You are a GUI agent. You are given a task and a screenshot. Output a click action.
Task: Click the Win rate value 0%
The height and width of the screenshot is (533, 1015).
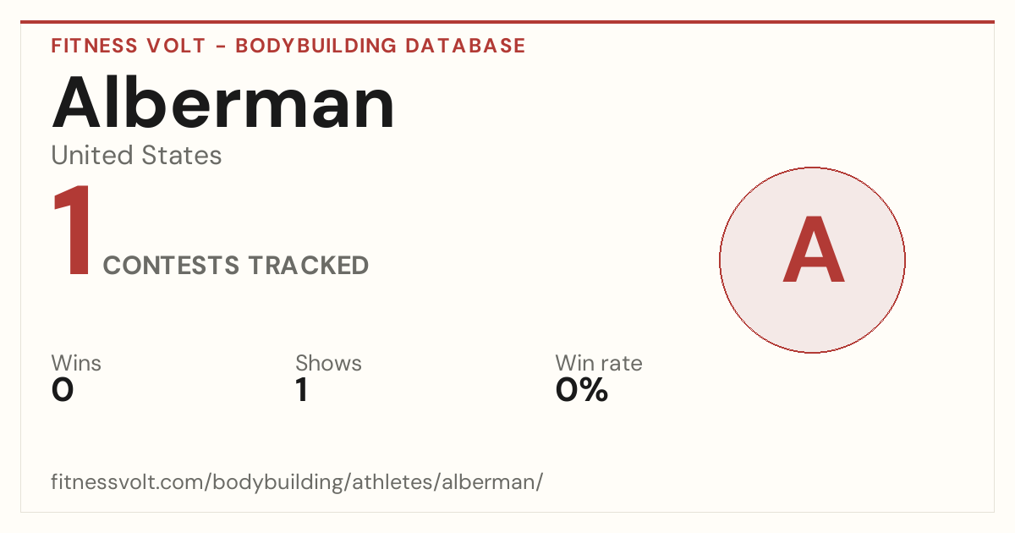[582, 390]
